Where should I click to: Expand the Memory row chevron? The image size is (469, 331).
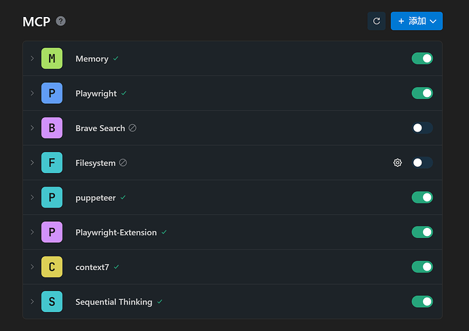(33, 58)
